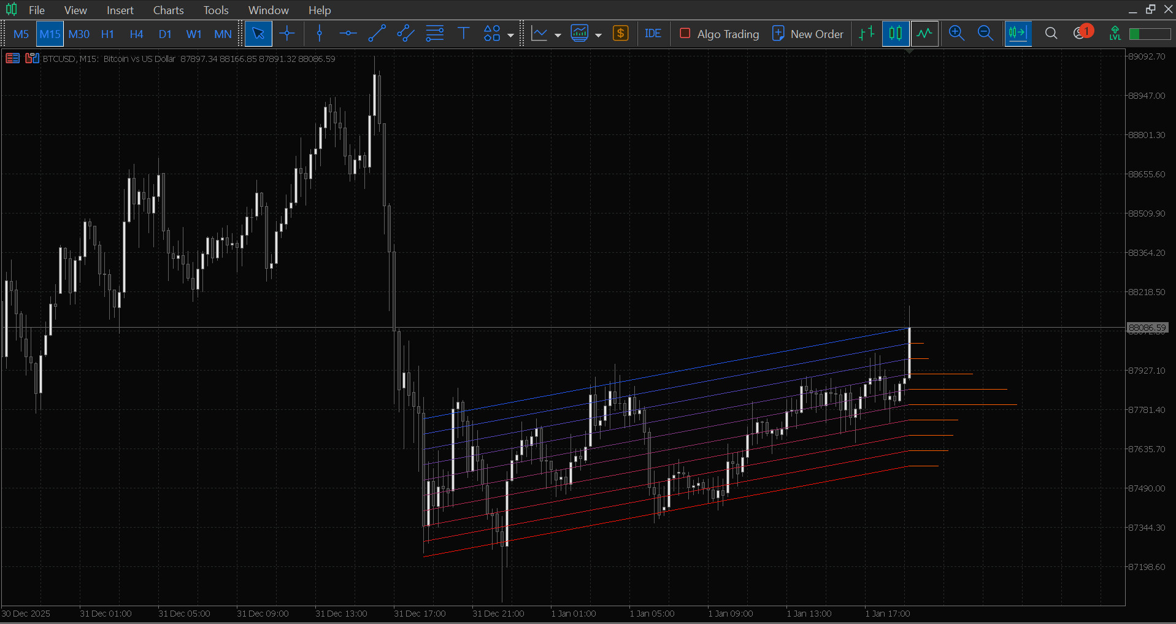Switch chart to bar chart mode
This screenshot has height=624, width=1176.
[866, 34]
